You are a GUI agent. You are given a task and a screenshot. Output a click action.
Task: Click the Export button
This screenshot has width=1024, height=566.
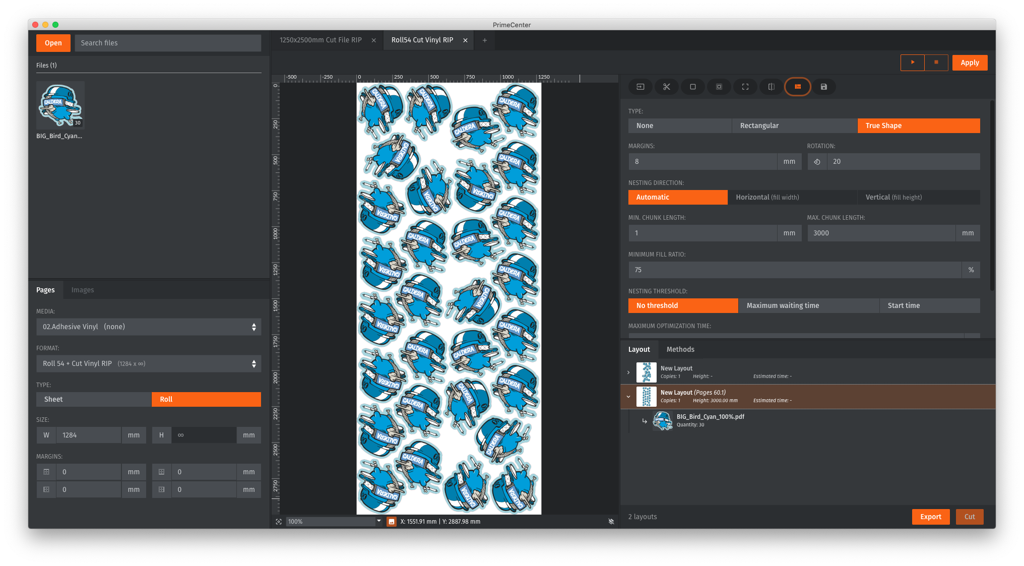pyautogui.click(x=930, y=517)
